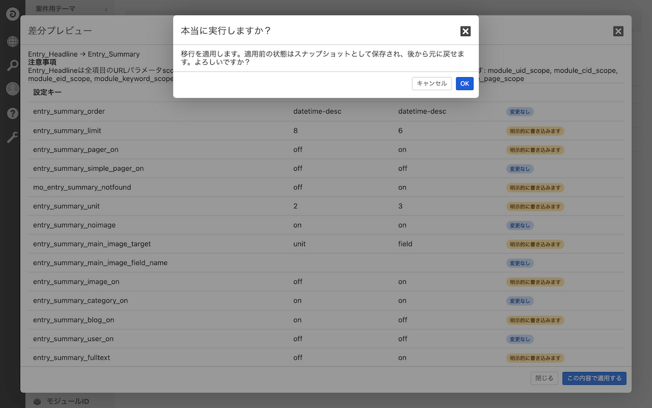Click the entry_summary_unit key
This screenshot has height=408, width=652.
point(66,206)
